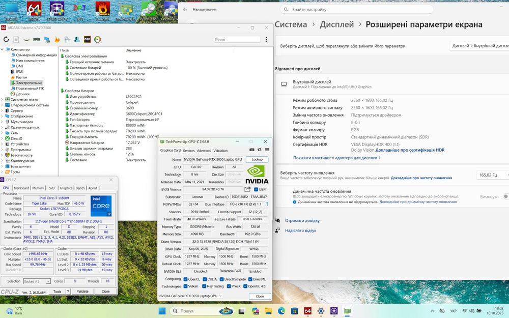Image resolution: width=509 pixels, height=318 pixels.
Task: Open File Explorer from the taskbar
Action: (x=268, y=311)
